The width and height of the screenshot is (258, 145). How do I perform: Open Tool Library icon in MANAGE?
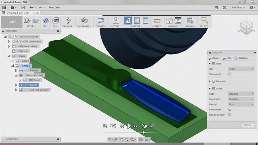click(x=169, y=21)
